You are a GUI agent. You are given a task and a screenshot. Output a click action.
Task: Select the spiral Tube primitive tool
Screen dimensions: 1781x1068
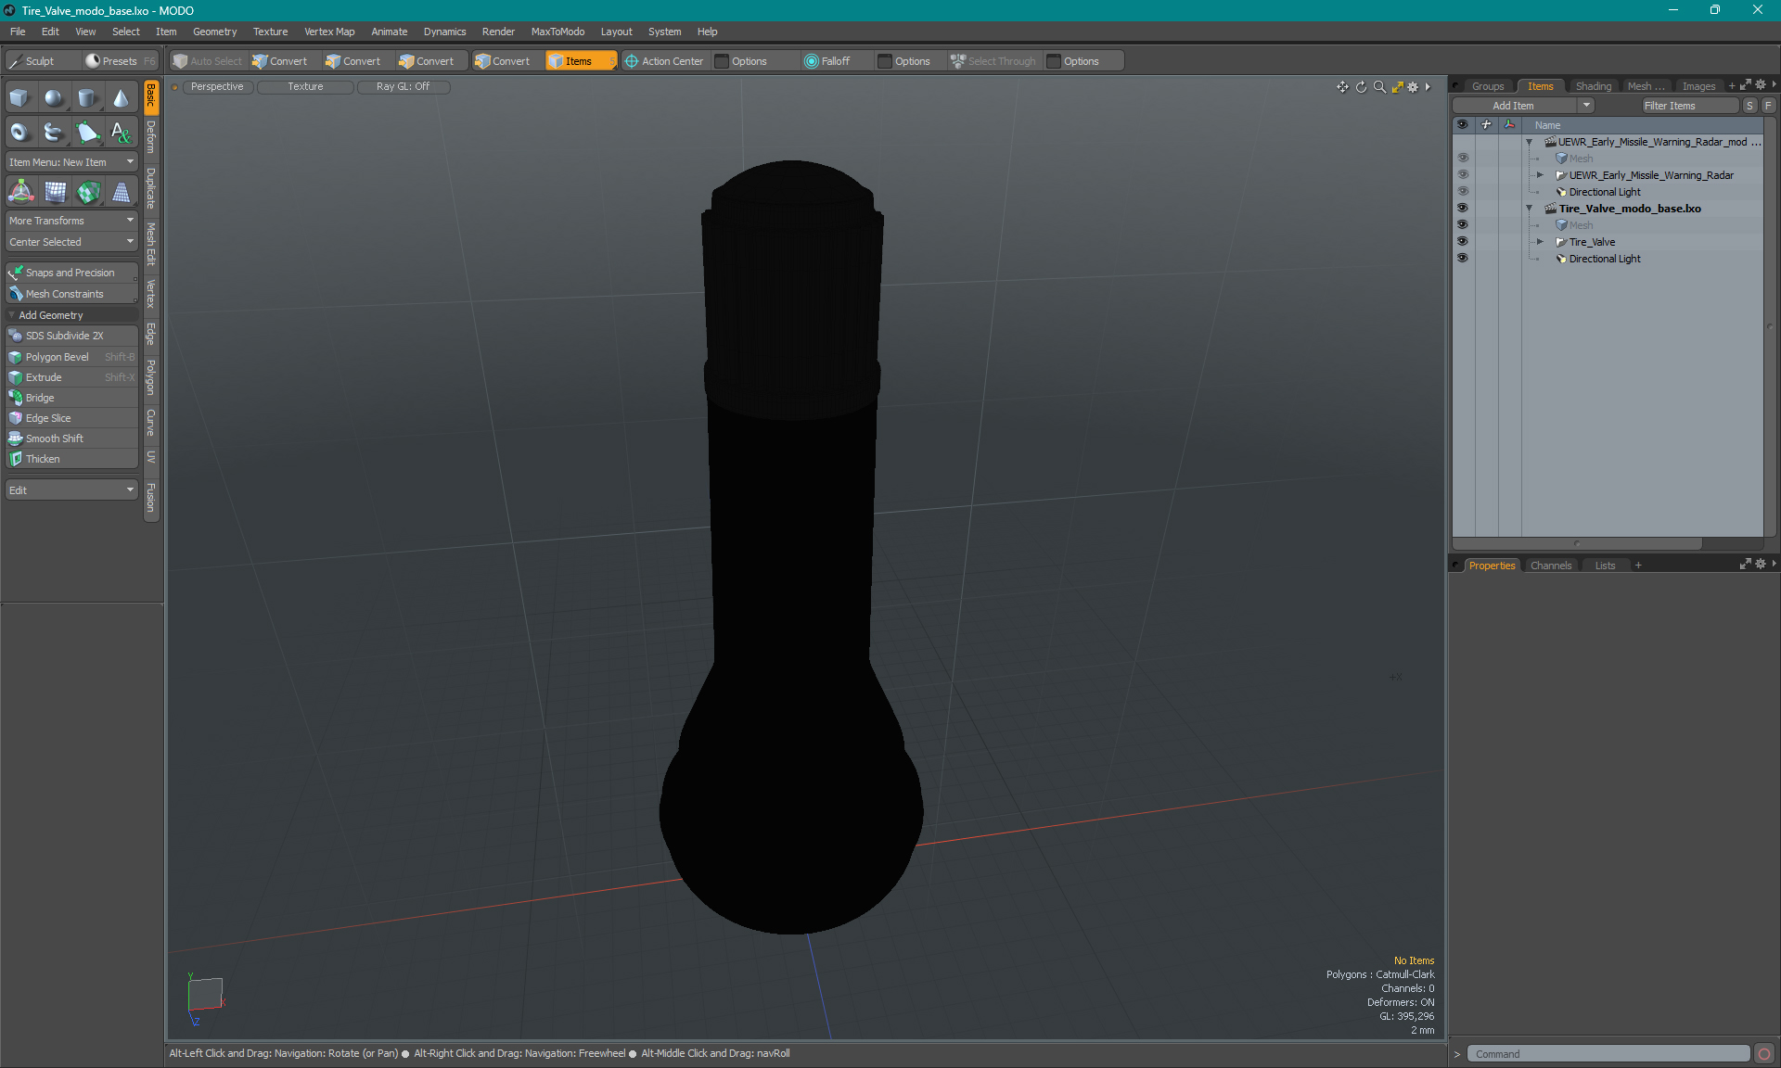point(54,133)
